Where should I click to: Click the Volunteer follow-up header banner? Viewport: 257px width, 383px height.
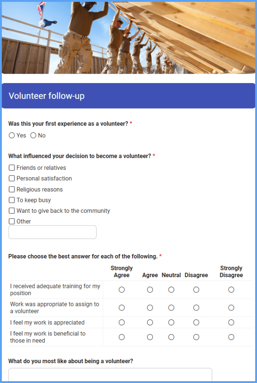click(128, 96)
